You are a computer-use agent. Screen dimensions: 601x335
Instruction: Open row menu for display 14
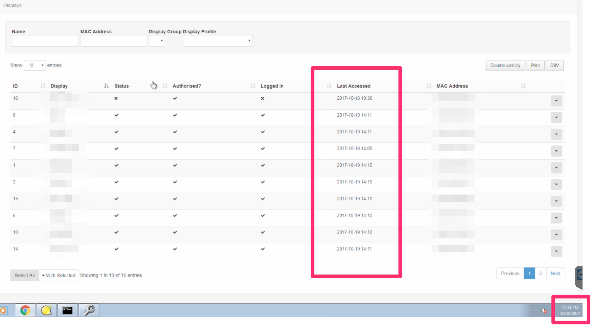[x=556, y=251]
